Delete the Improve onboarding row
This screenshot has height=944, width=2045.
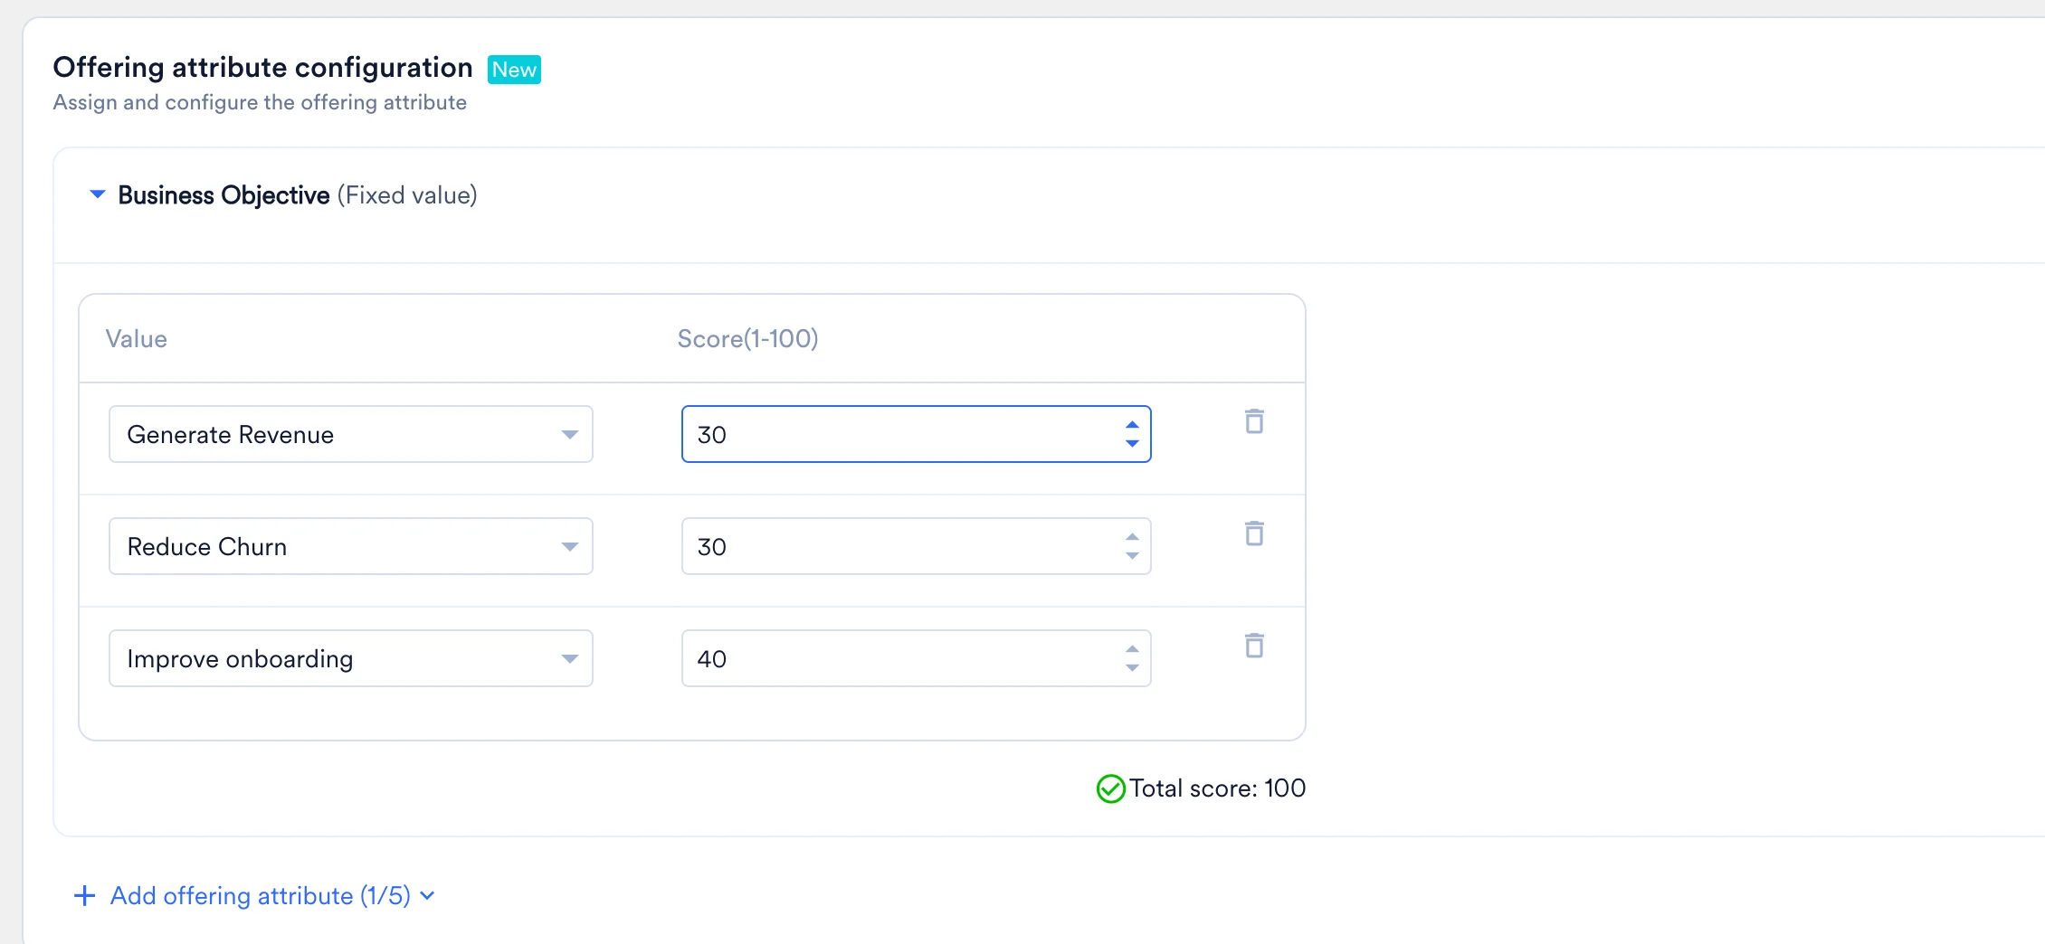tap(1254, 646)
